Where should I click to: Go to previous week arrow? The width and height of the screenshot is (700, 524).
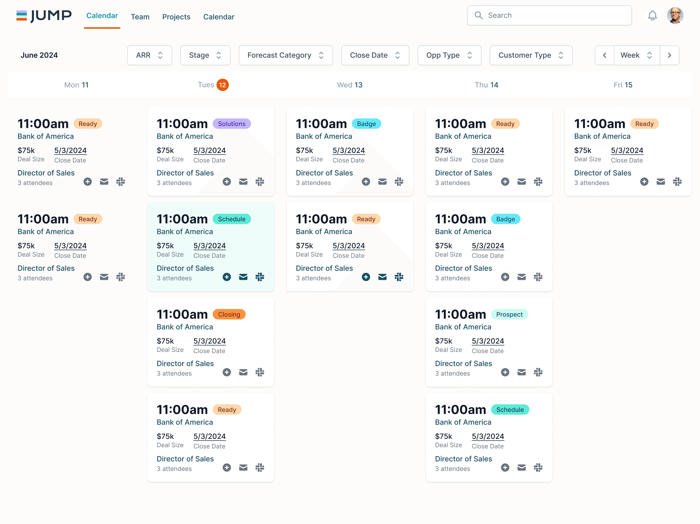pos(604,55)
